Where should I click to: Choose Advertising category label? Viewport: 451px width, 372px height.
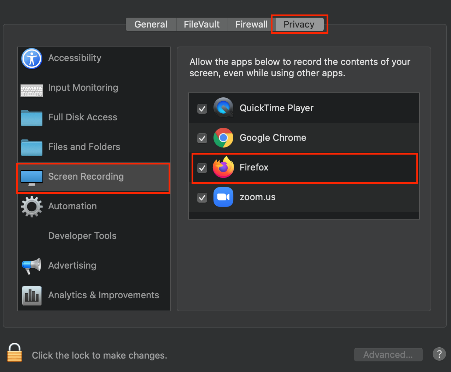coord(72,265)
